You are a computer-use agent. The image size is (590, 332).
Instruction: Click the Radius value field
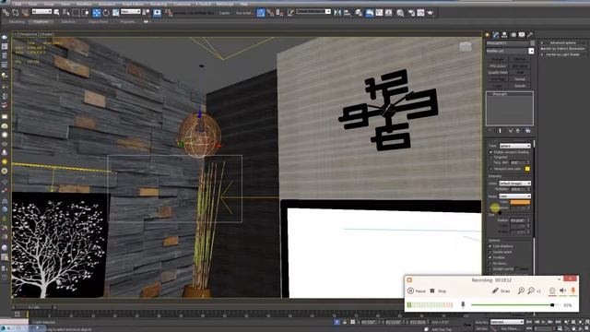pyautogui.click(x=518, y=220)
